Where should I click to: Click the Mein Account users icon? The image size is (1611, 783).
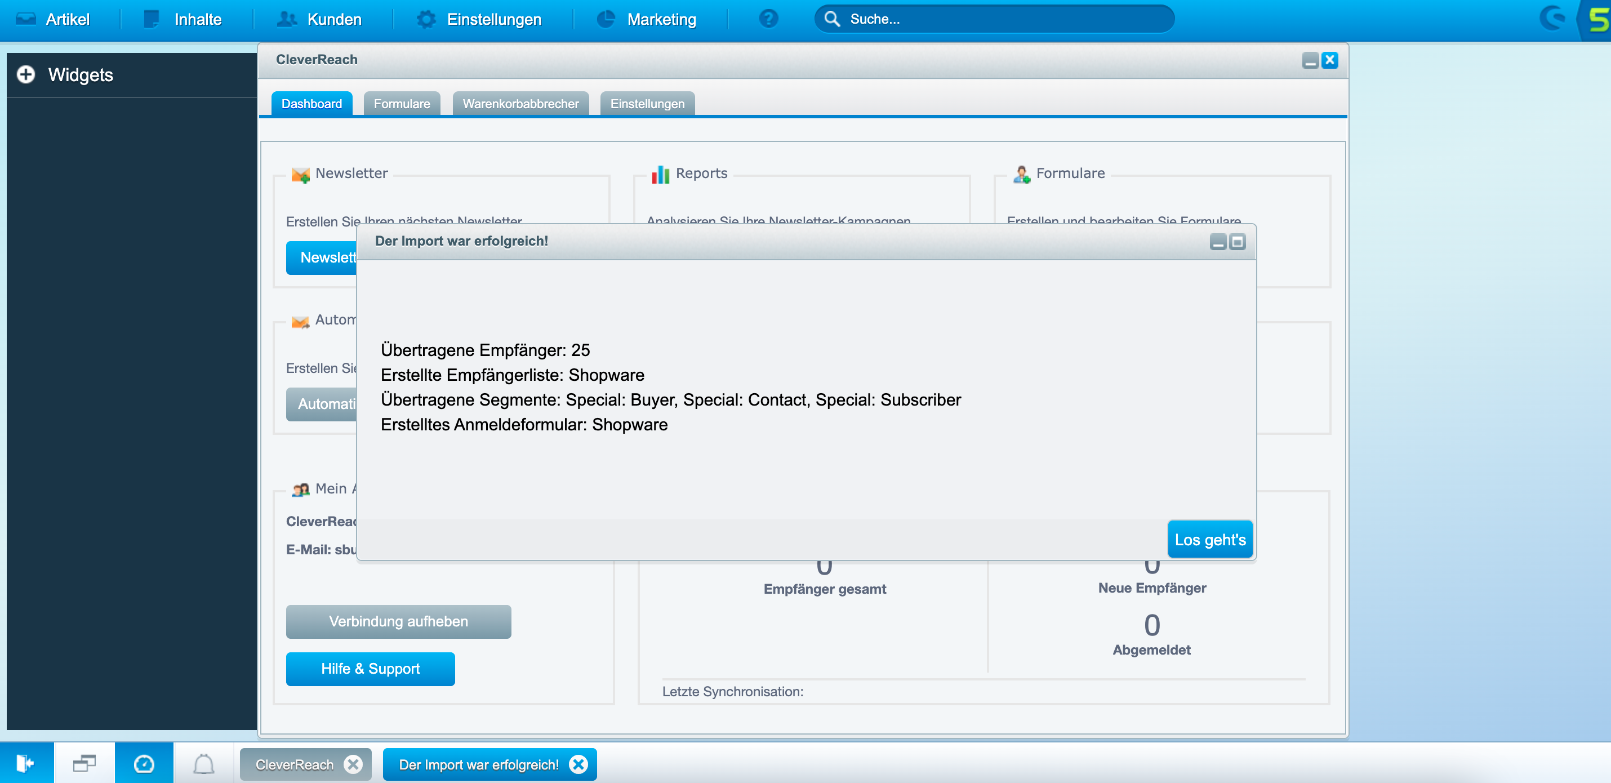[x=301, y=490]
